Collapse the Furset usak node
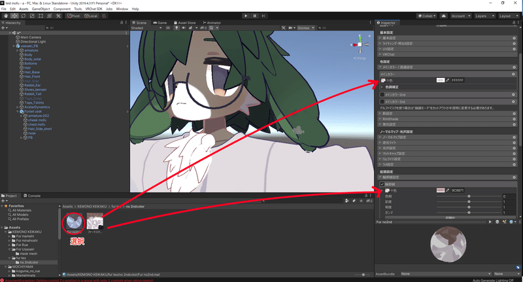The width and height of the screenshot is (523, 282). (18, 111)
